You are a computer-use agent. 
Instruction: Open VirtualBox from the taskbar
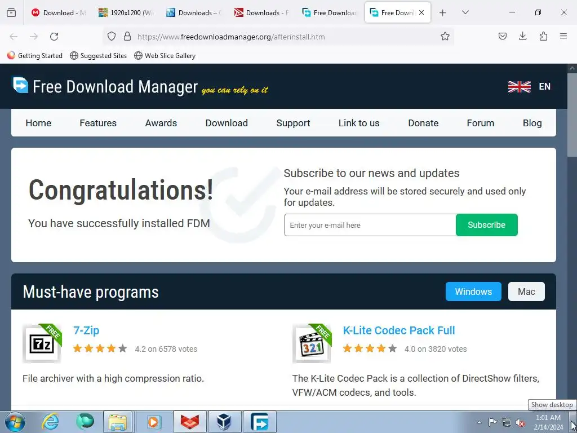point(224,422)
